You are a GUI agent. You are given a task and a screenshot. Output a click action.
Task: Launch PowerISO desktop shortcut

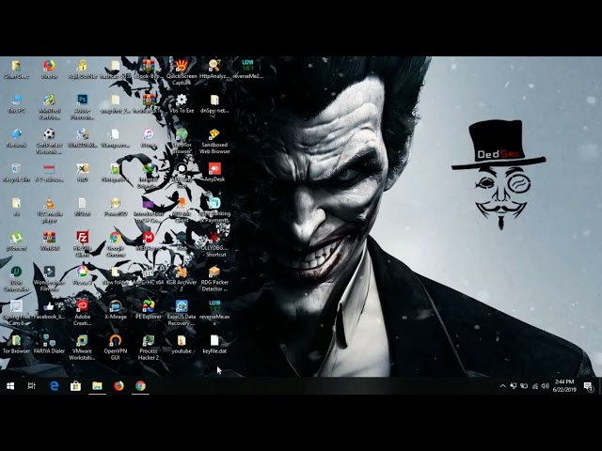[115, 207]
